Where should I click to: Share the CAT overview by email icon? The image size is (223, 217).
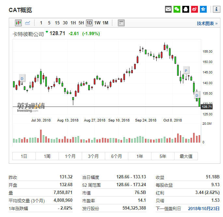point(168,9)
